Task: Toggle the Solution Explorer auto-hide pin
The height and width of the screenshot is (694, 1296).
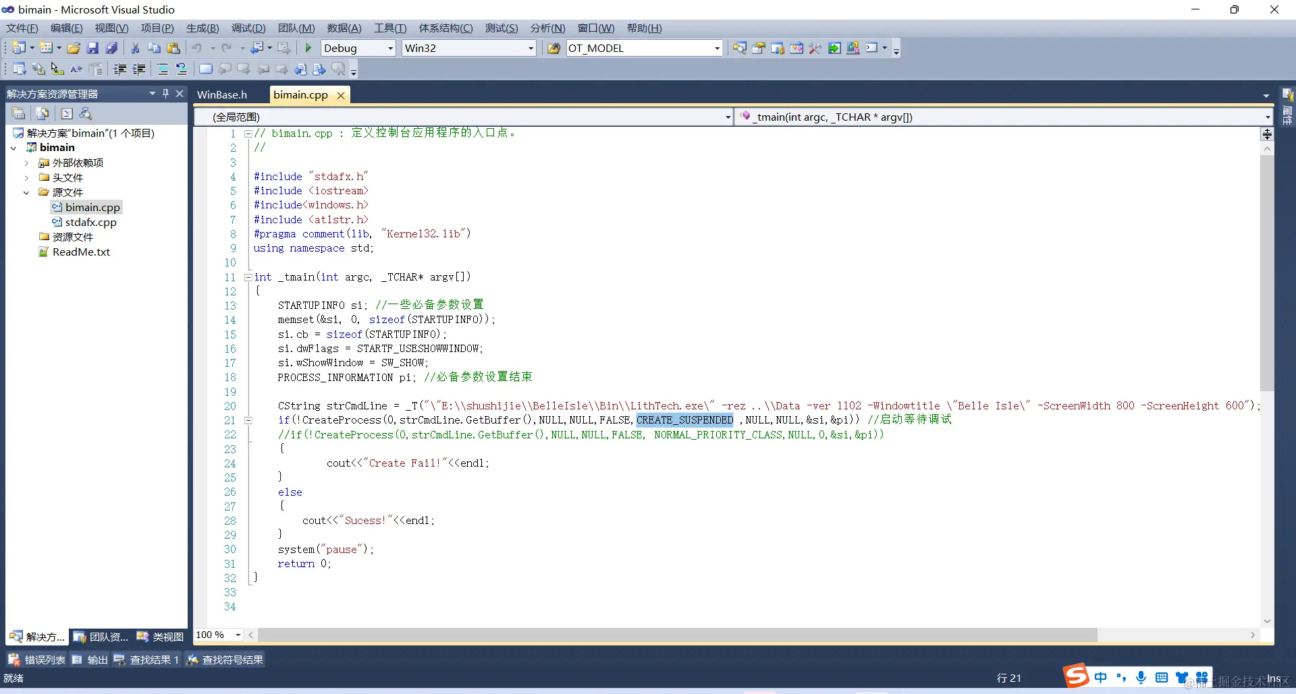Action: tap(165, 94)
